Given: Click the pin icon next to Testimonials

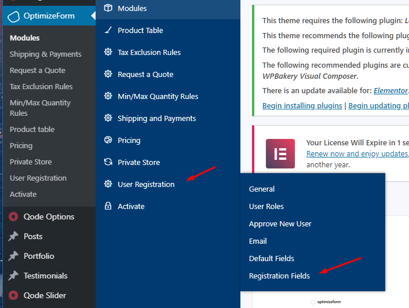Looking at the screenshot, I should [x=13, y=276].
